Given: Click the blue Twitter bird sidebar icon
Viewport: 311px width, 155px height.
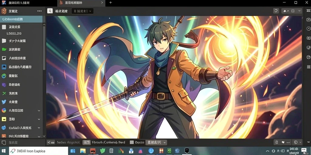Looking at the screenshot, I should click(4, 102).
